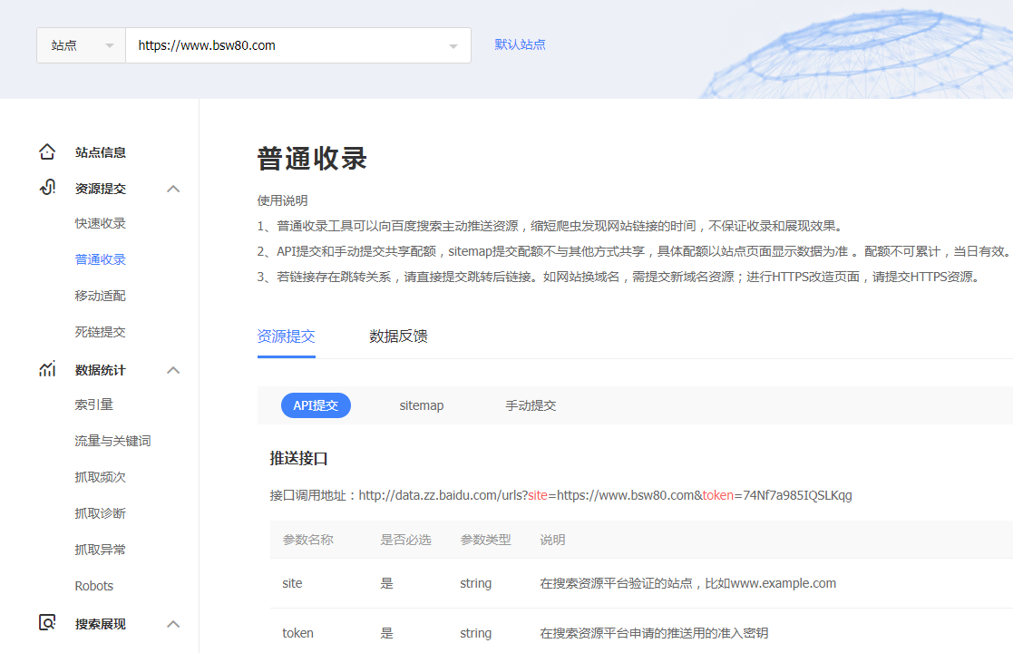
Task: Click the 数据统计 sidebar heading
Action: 100,370
